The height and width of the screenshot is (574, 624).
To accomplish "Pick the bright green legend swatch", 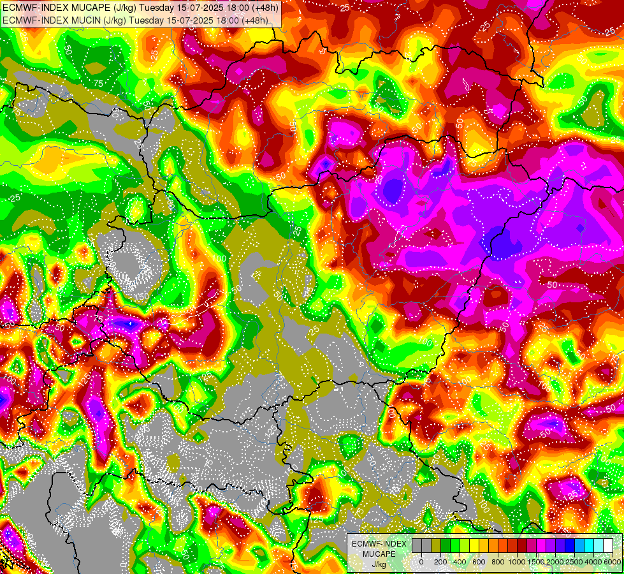I will pyautogui.click(x=455, y=545).
